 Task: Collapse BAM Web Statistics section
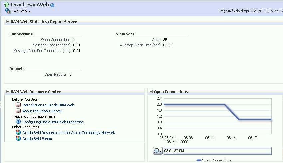coord(8,21)
